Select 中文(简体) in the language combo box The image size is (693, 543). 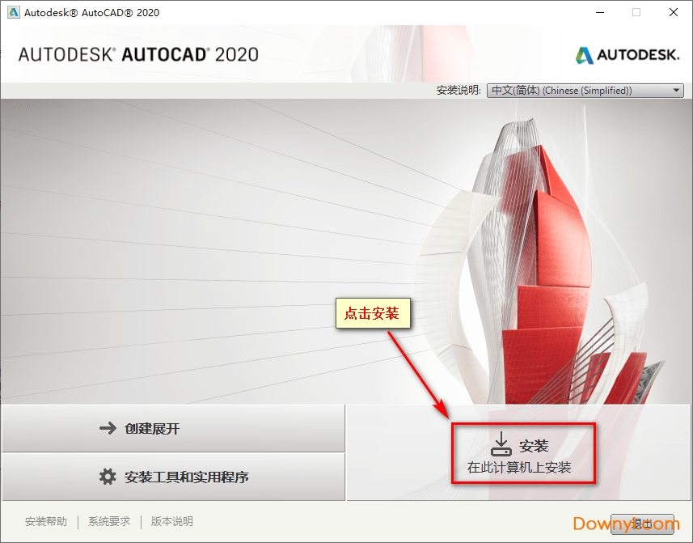[x=574, y=90]
